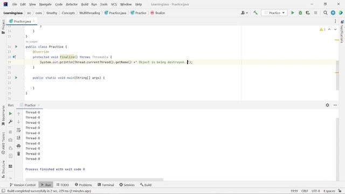Open the Refactor menu

coord(72,4)
